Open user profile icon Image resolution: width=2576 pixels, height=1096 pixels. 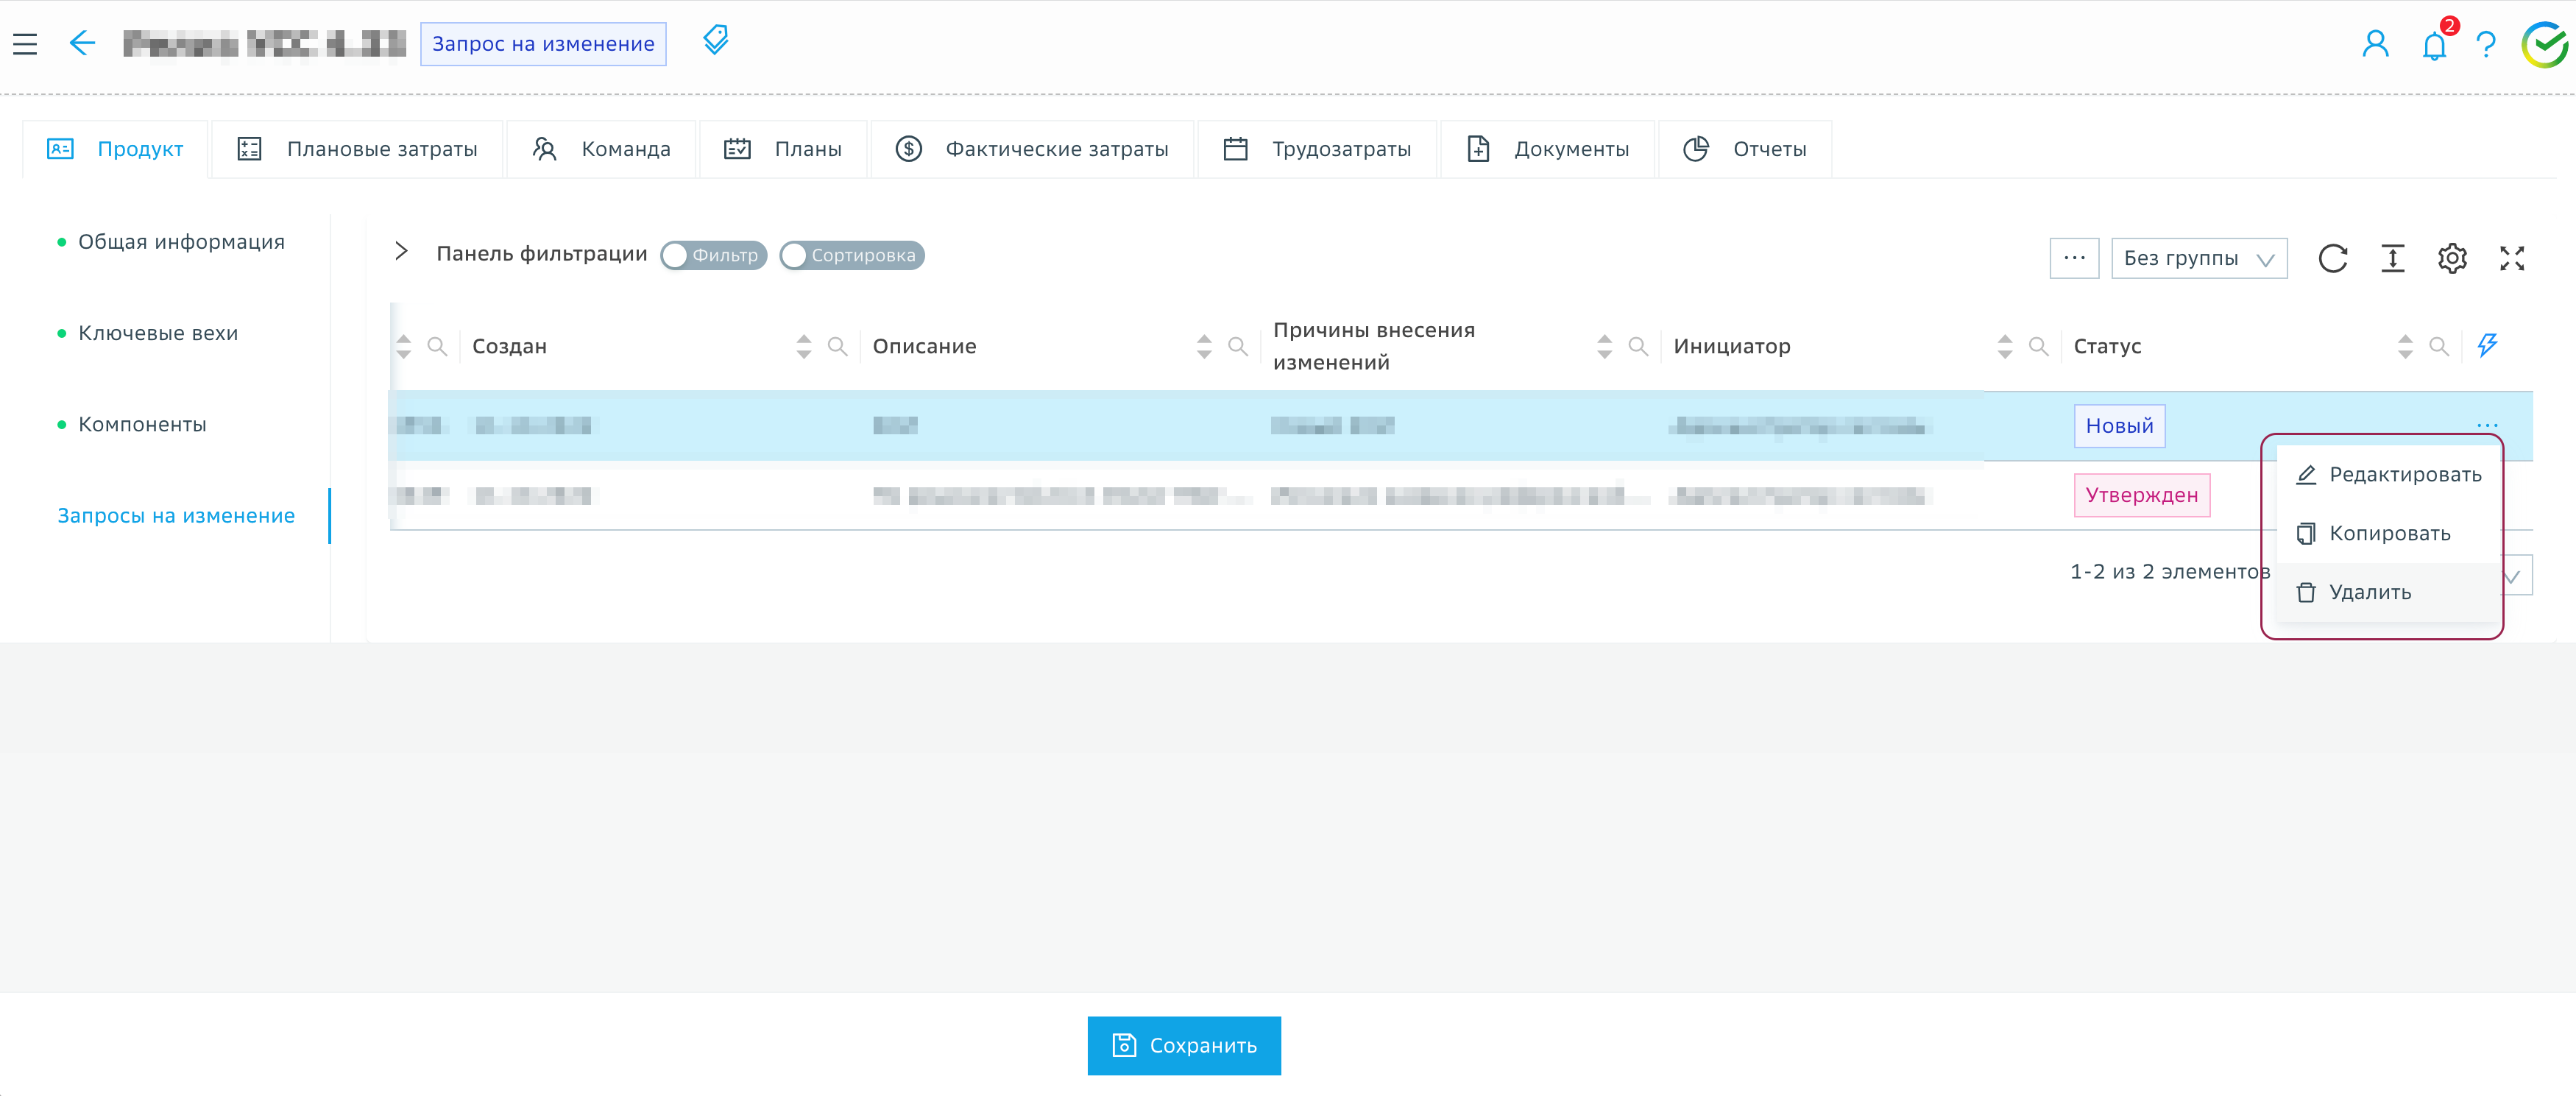click(2375, 44)
